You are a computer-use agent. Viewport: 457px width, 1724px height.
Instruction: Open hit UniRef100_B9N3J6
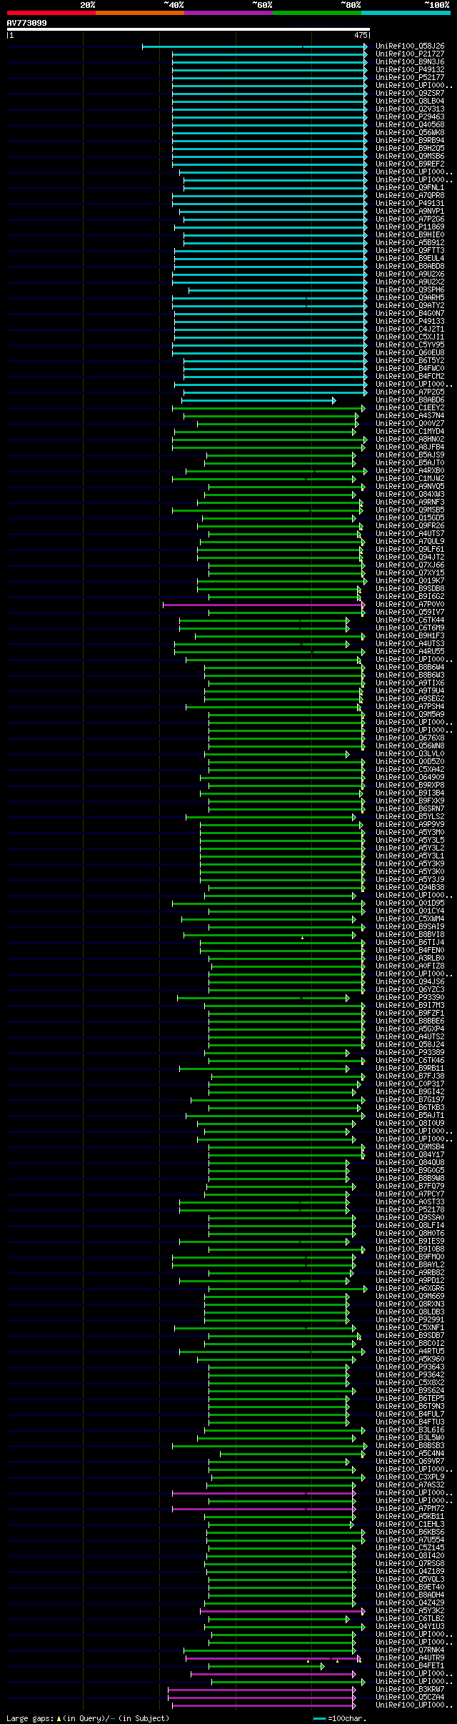[x=410, y=62]
